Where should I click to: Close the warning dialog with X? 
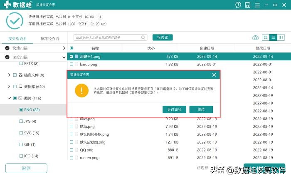[x=214, y=75]
